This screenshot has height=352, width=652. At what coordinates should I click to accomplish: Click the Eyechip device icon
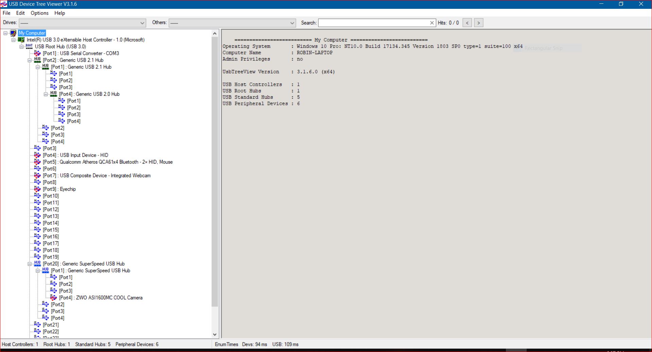tap(37, 189)
